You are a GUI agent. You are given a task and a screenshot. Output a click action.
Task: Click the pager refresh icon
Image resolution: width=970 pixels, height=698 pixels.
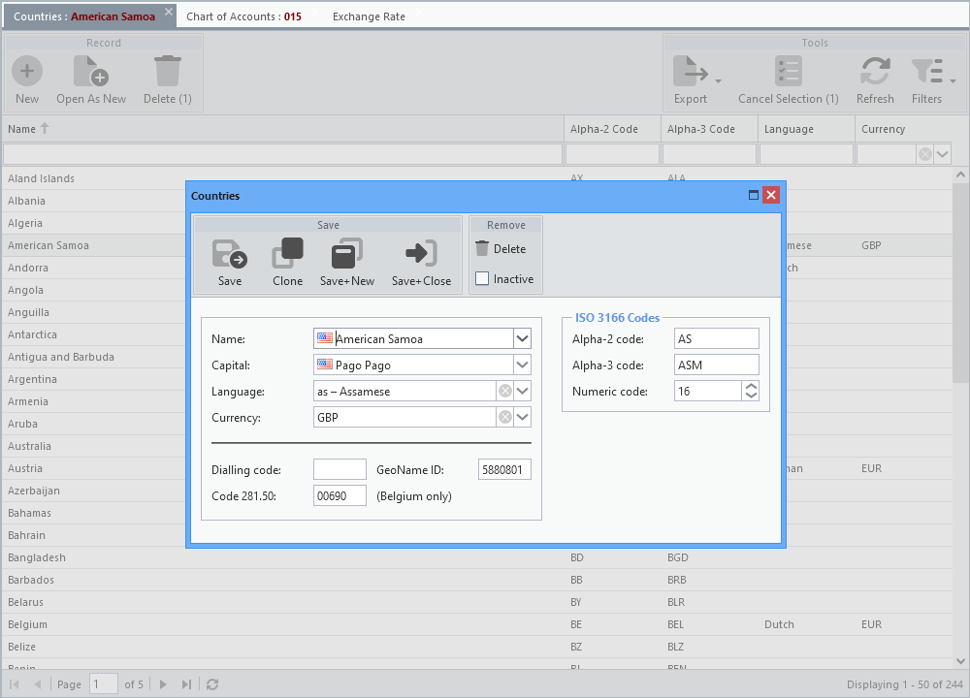(212, 684)
